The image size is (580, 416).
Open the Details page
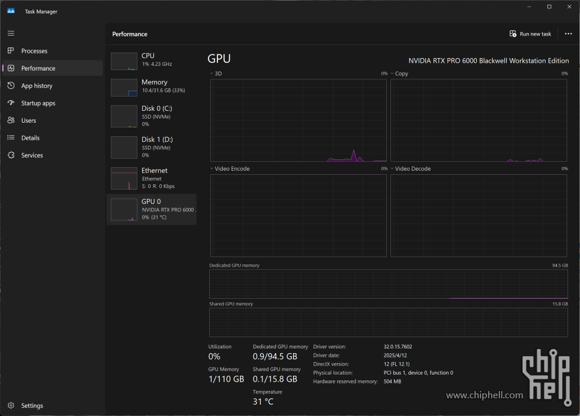[53, 137]
